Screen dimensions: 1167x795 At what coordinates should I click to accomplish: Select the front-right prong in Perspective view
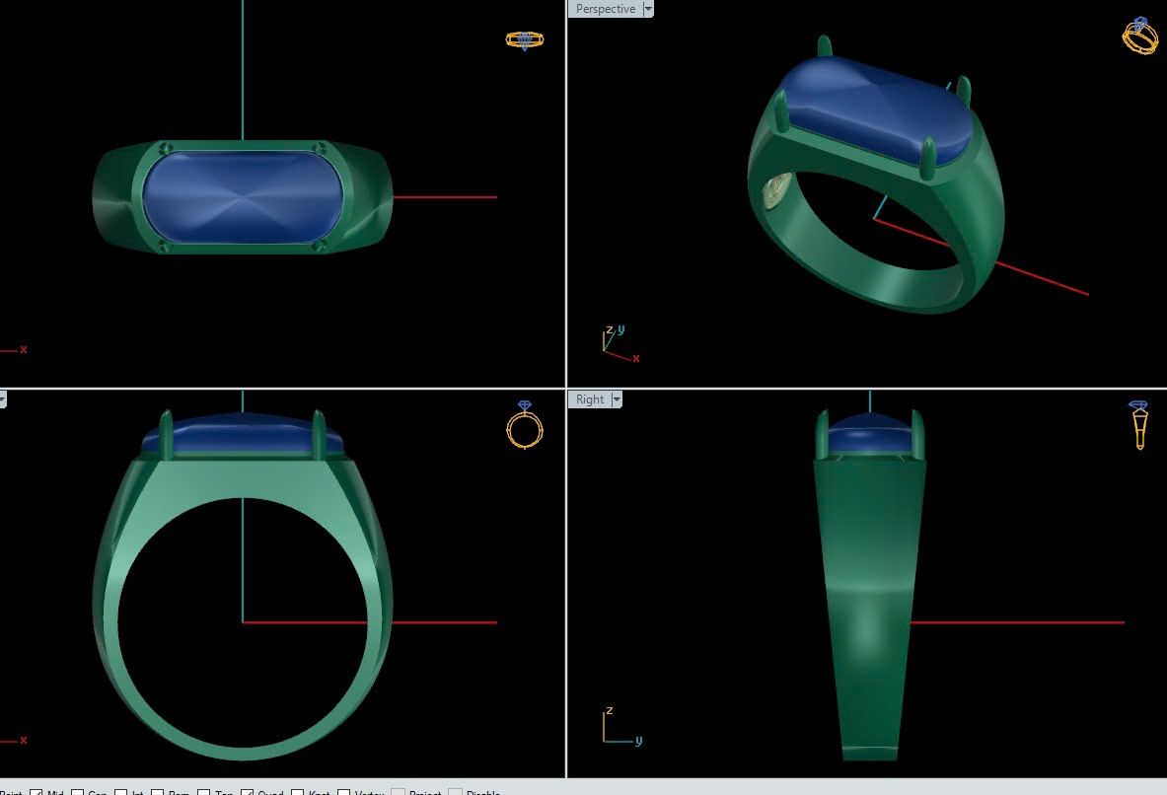927,160
